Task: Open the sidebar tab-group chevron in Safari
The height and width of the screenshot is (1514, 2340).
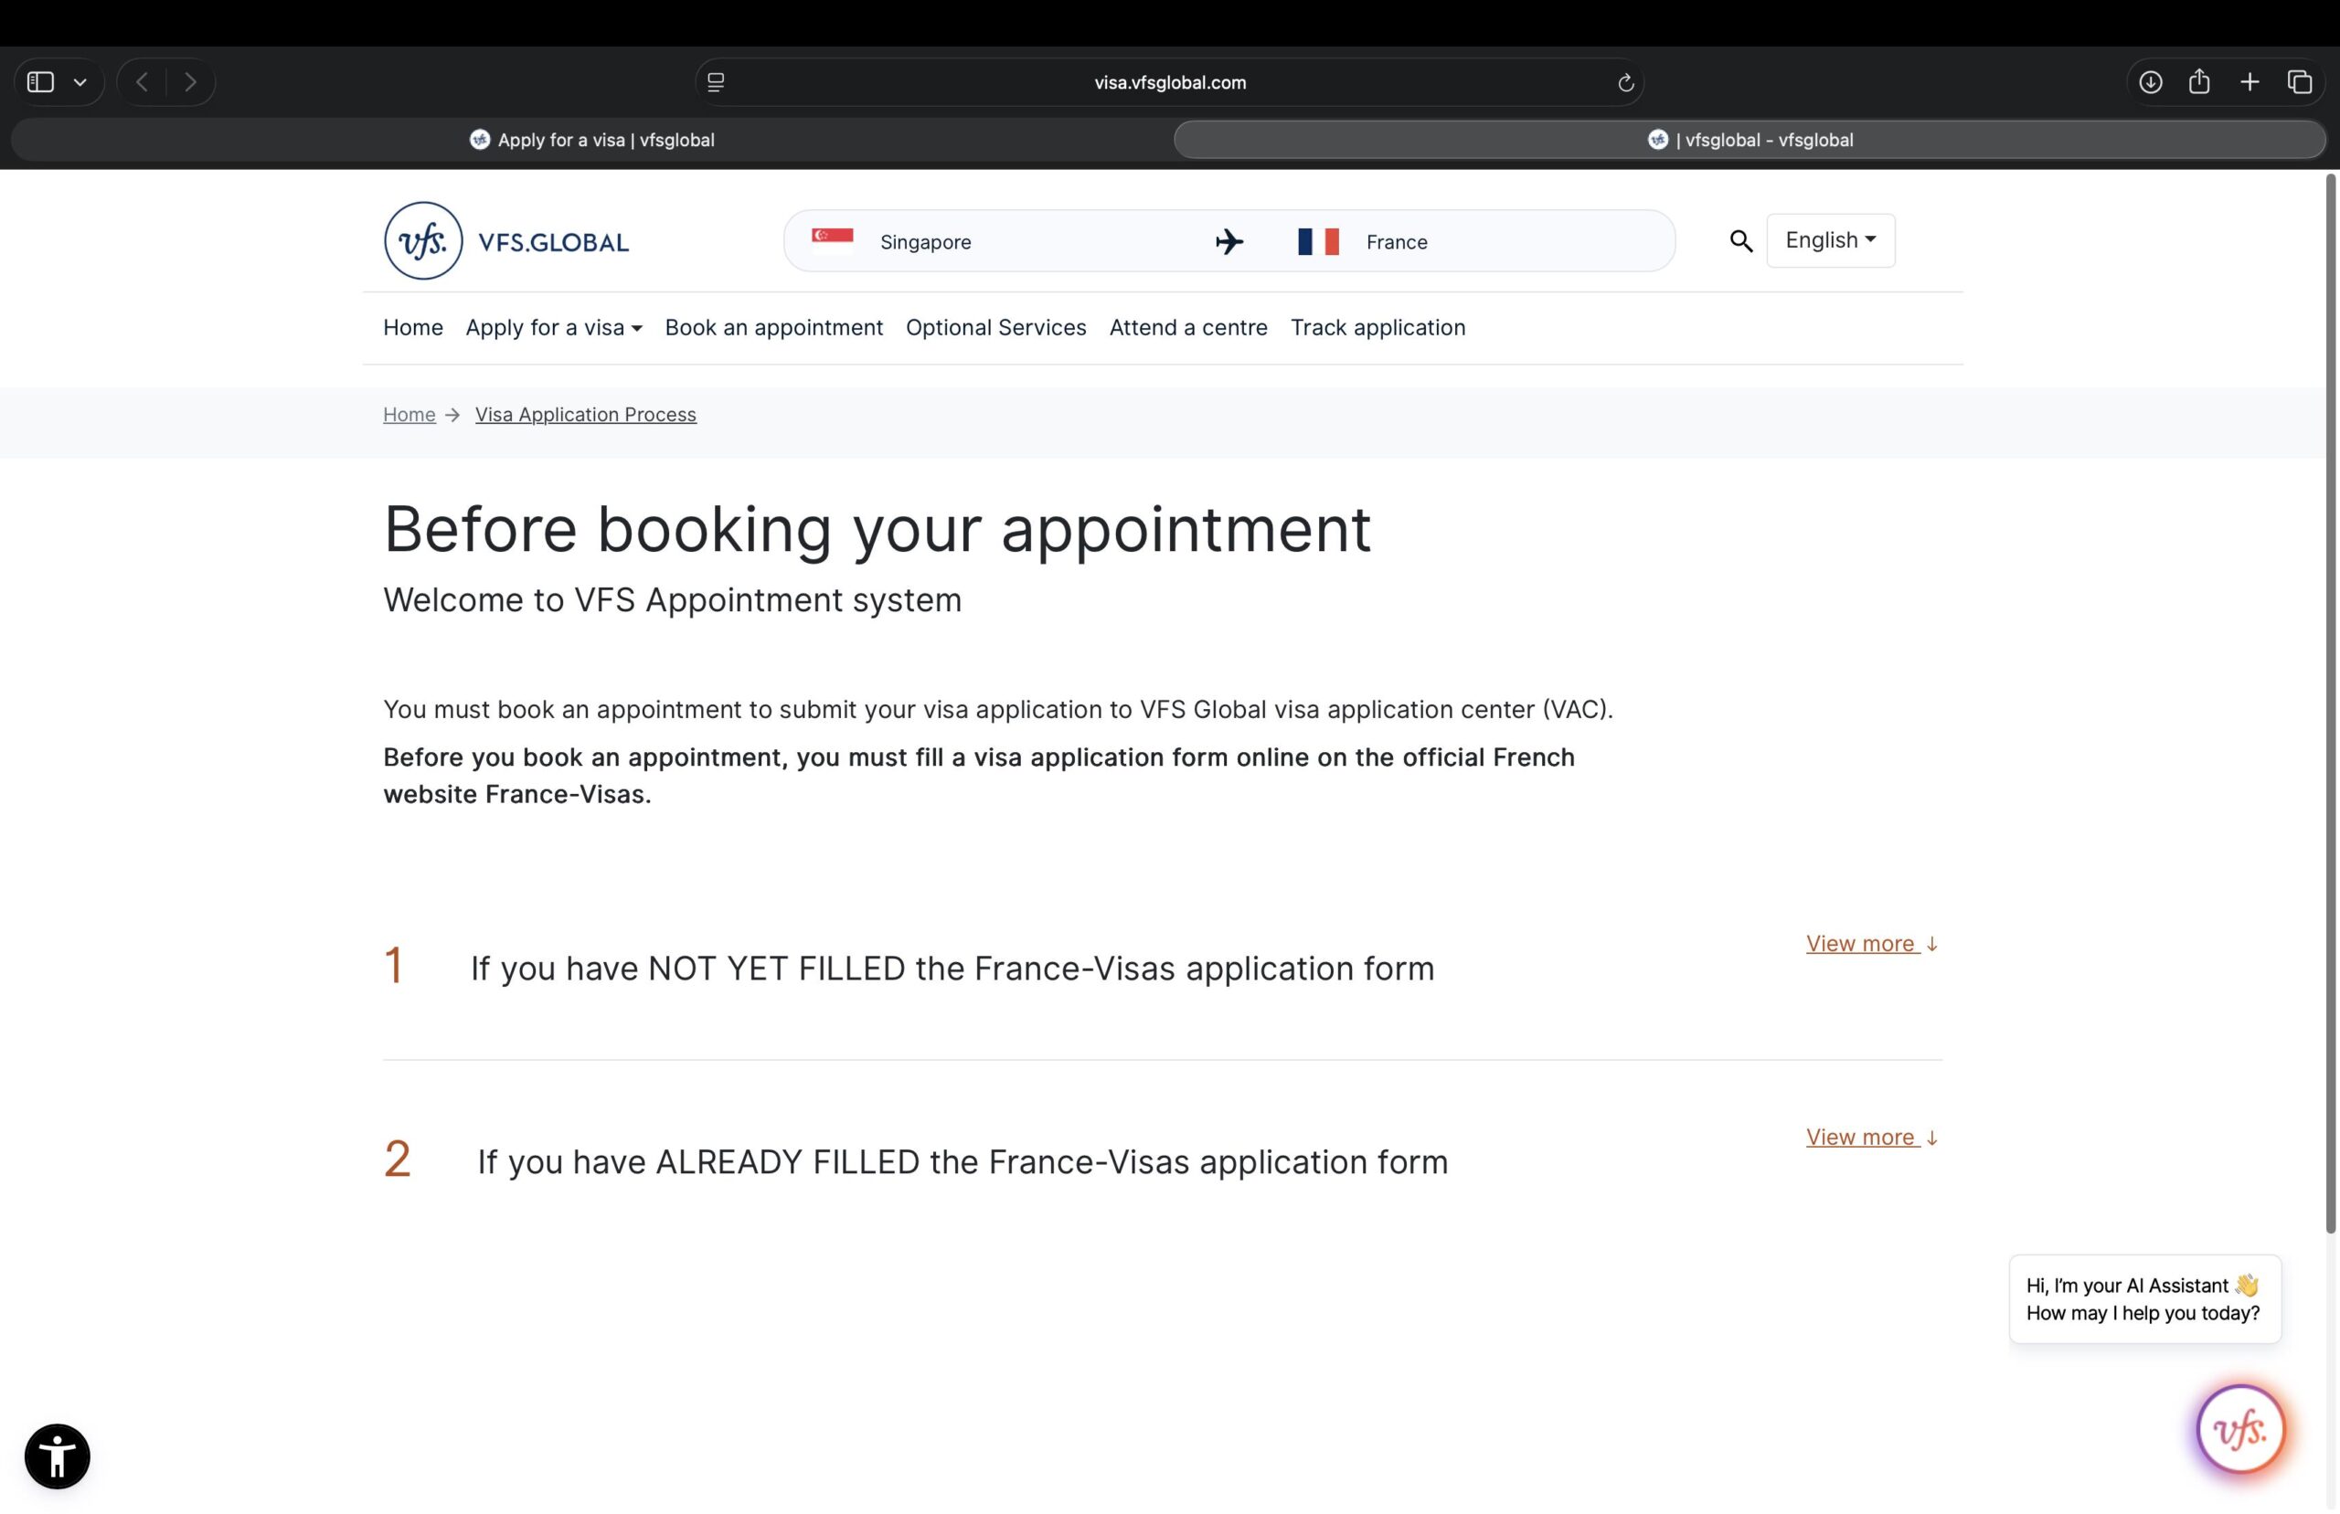Action: point(81,81)
